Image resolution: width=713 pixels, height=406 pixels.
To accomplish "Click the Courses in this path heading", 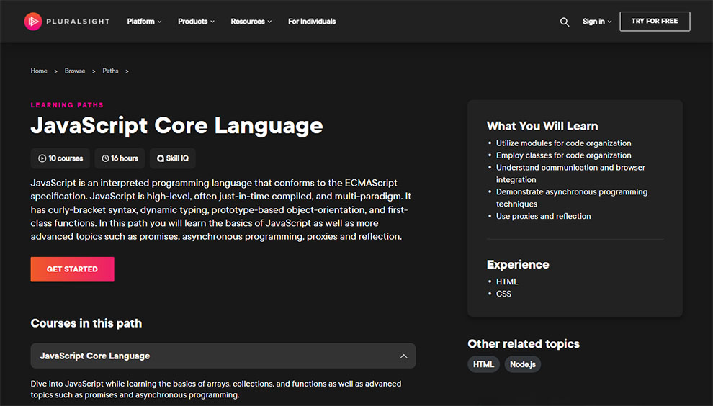I will coord(86,323).
